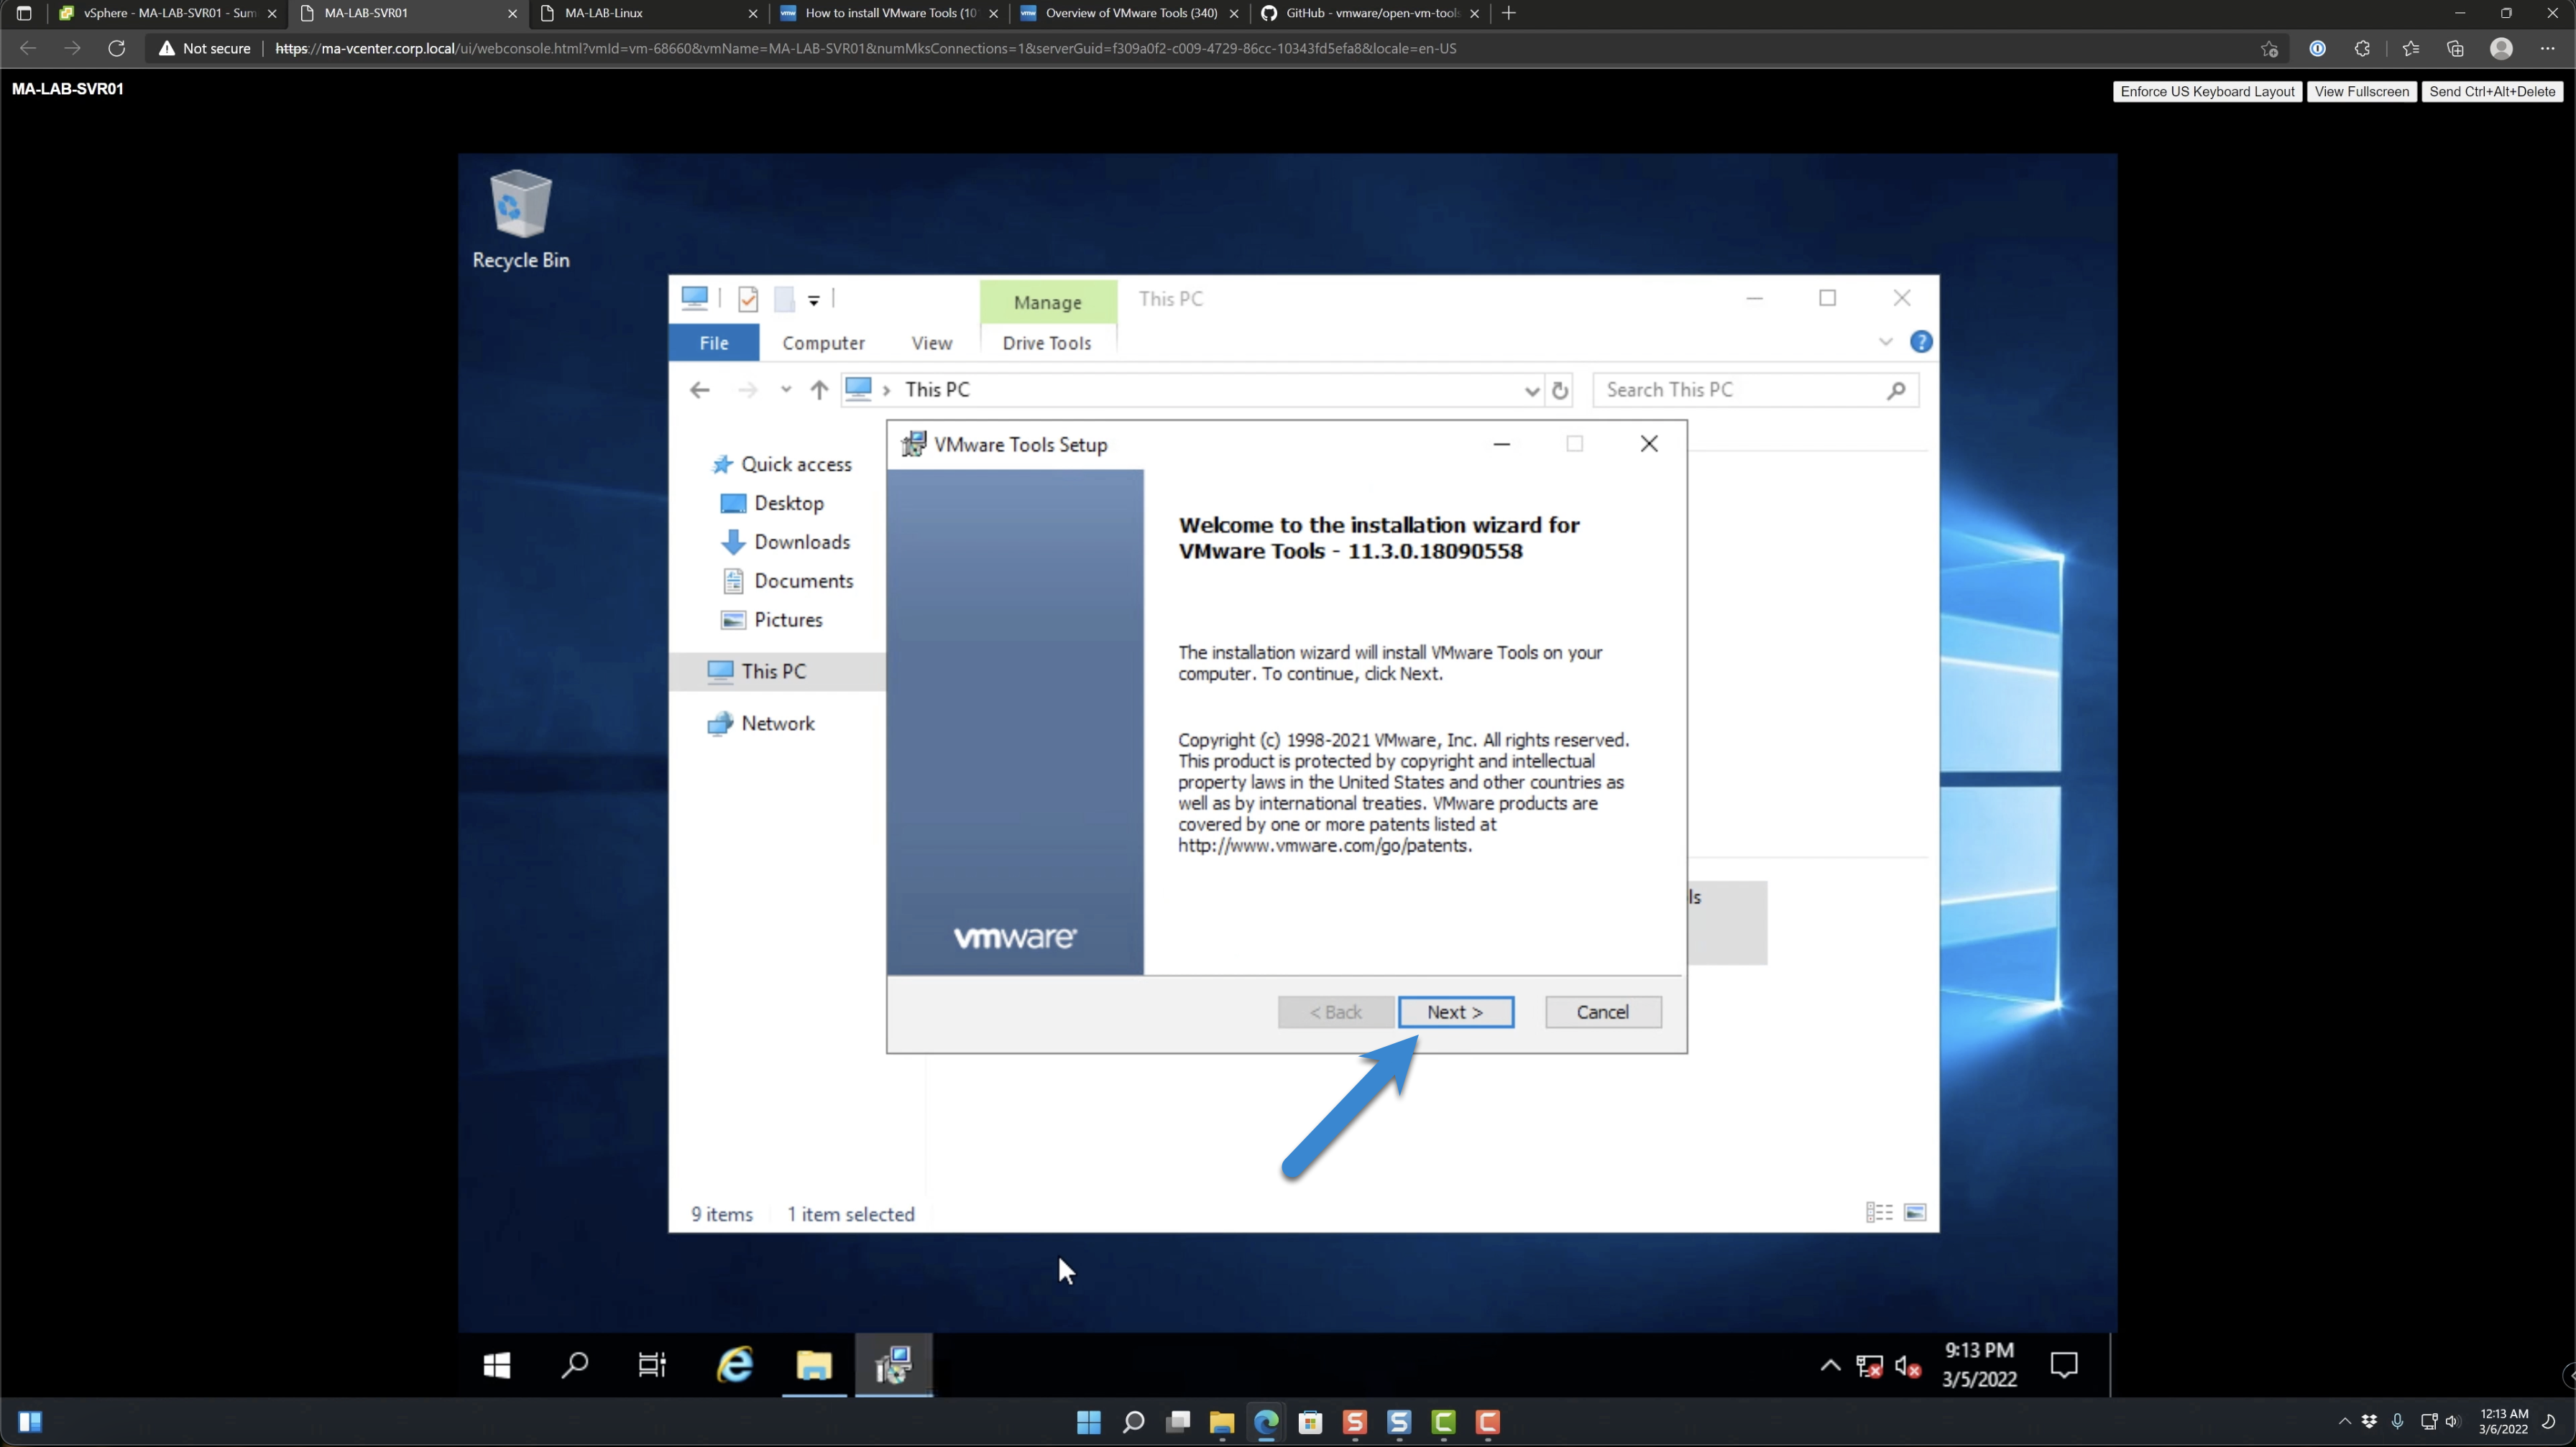This screenshot has height=1447, width=2576.
Task: Cancel the VMware Tools Setup wizard
Action: tap(1603, 1012)
